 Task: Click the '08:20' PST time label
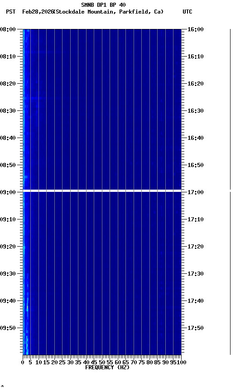(8, 84)
